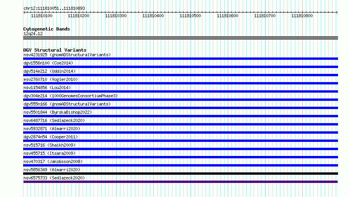The height and width of the screenshot is (197, 349).
Task: Select the feature bar under dgv555n166
Action: [x=180, y=108]
